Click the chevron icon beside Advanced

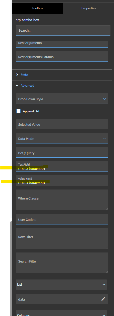(17, 86)
